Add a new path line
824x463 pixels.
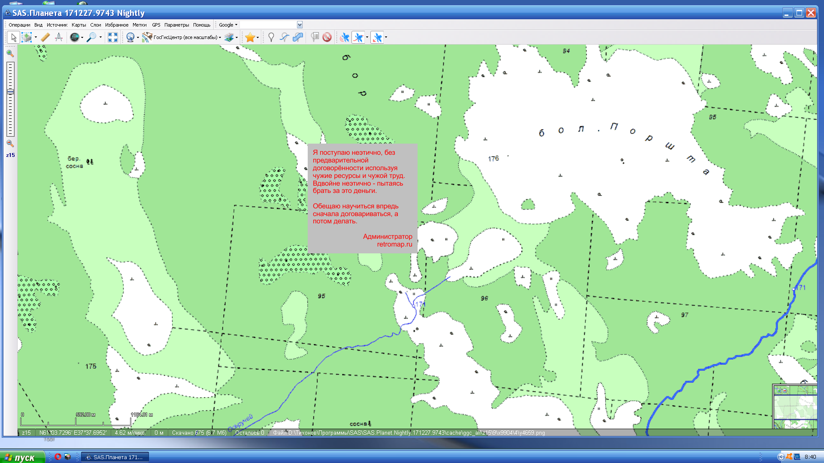click(284, 37)
